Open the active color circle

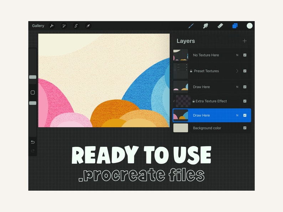pos(249,26)
